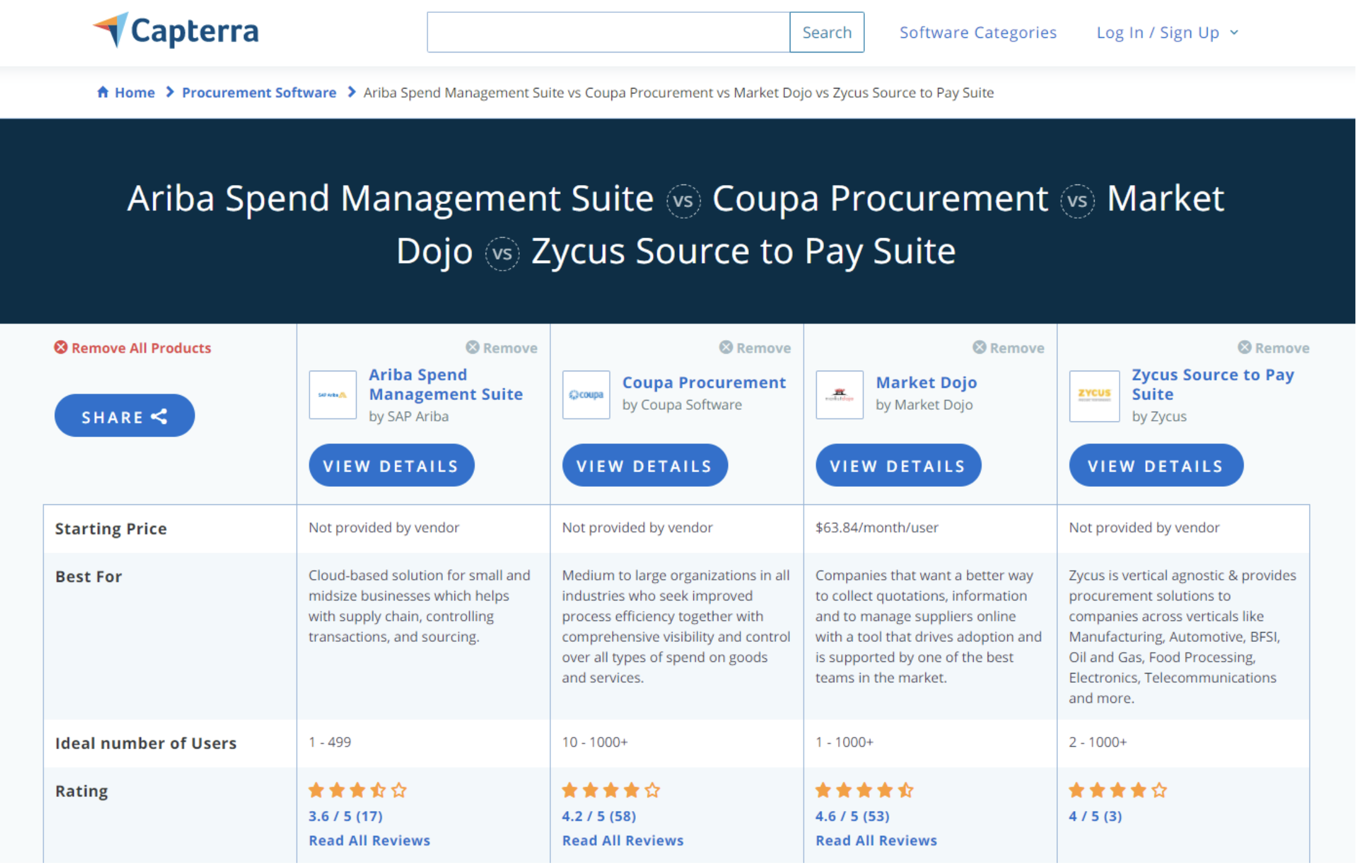Open Software Categories menu

pos(978,32)
